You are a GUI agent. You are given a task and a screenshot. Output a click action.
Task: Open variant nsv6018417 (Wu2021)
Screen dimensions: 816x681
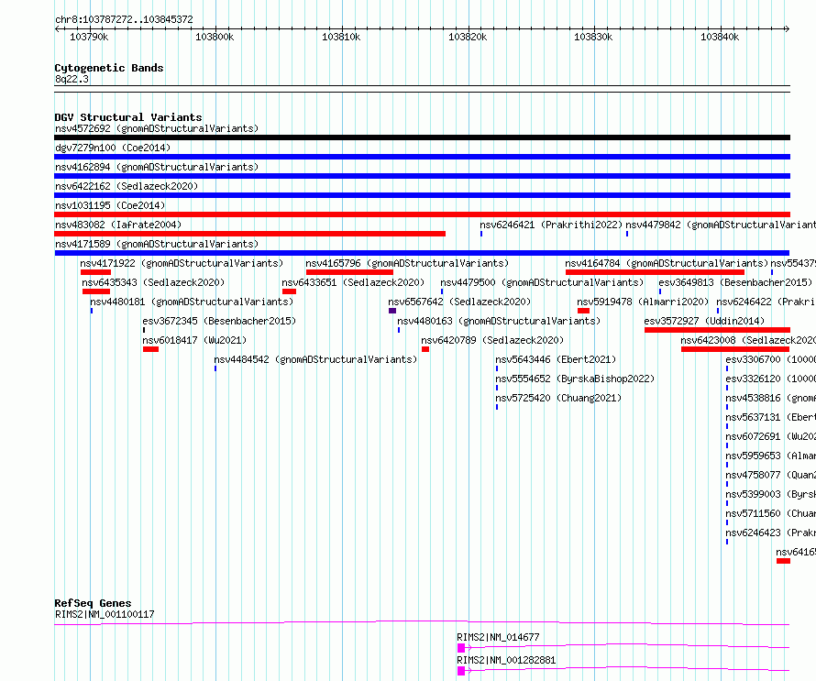(x=194, y=340)
